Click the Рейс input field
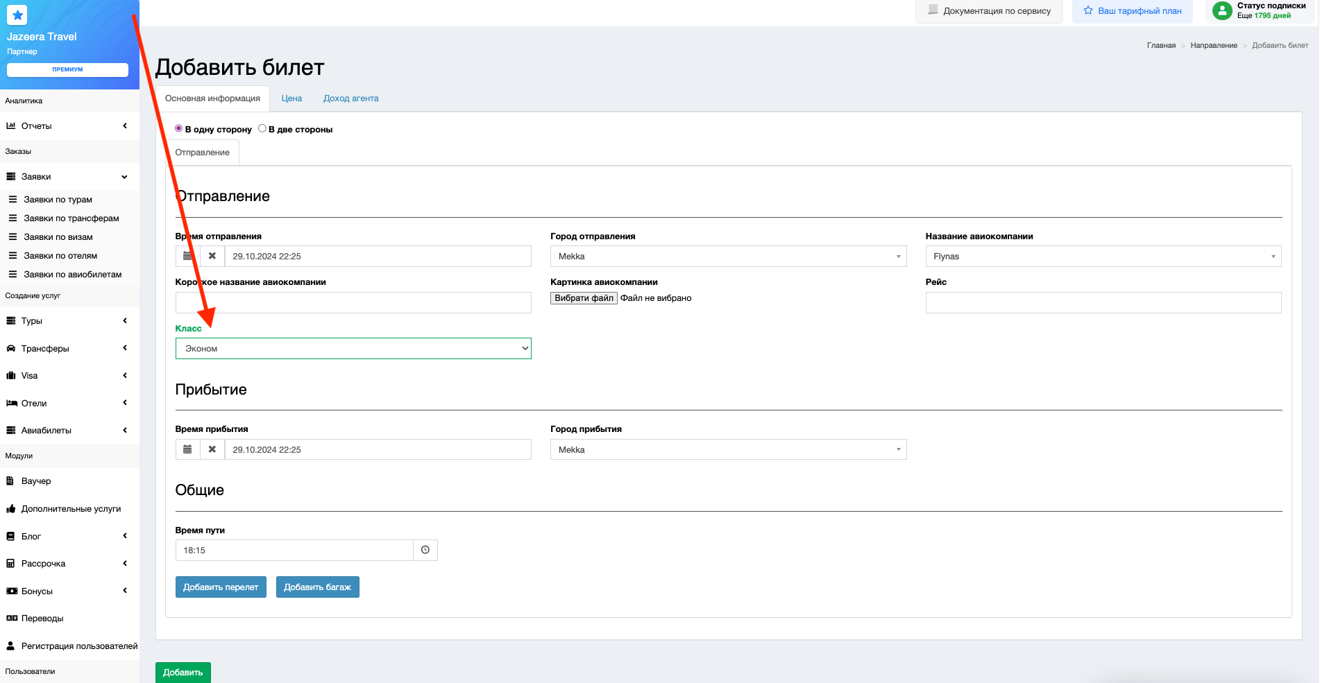This screenshot has width=1320, height=683. point(1103,303)
